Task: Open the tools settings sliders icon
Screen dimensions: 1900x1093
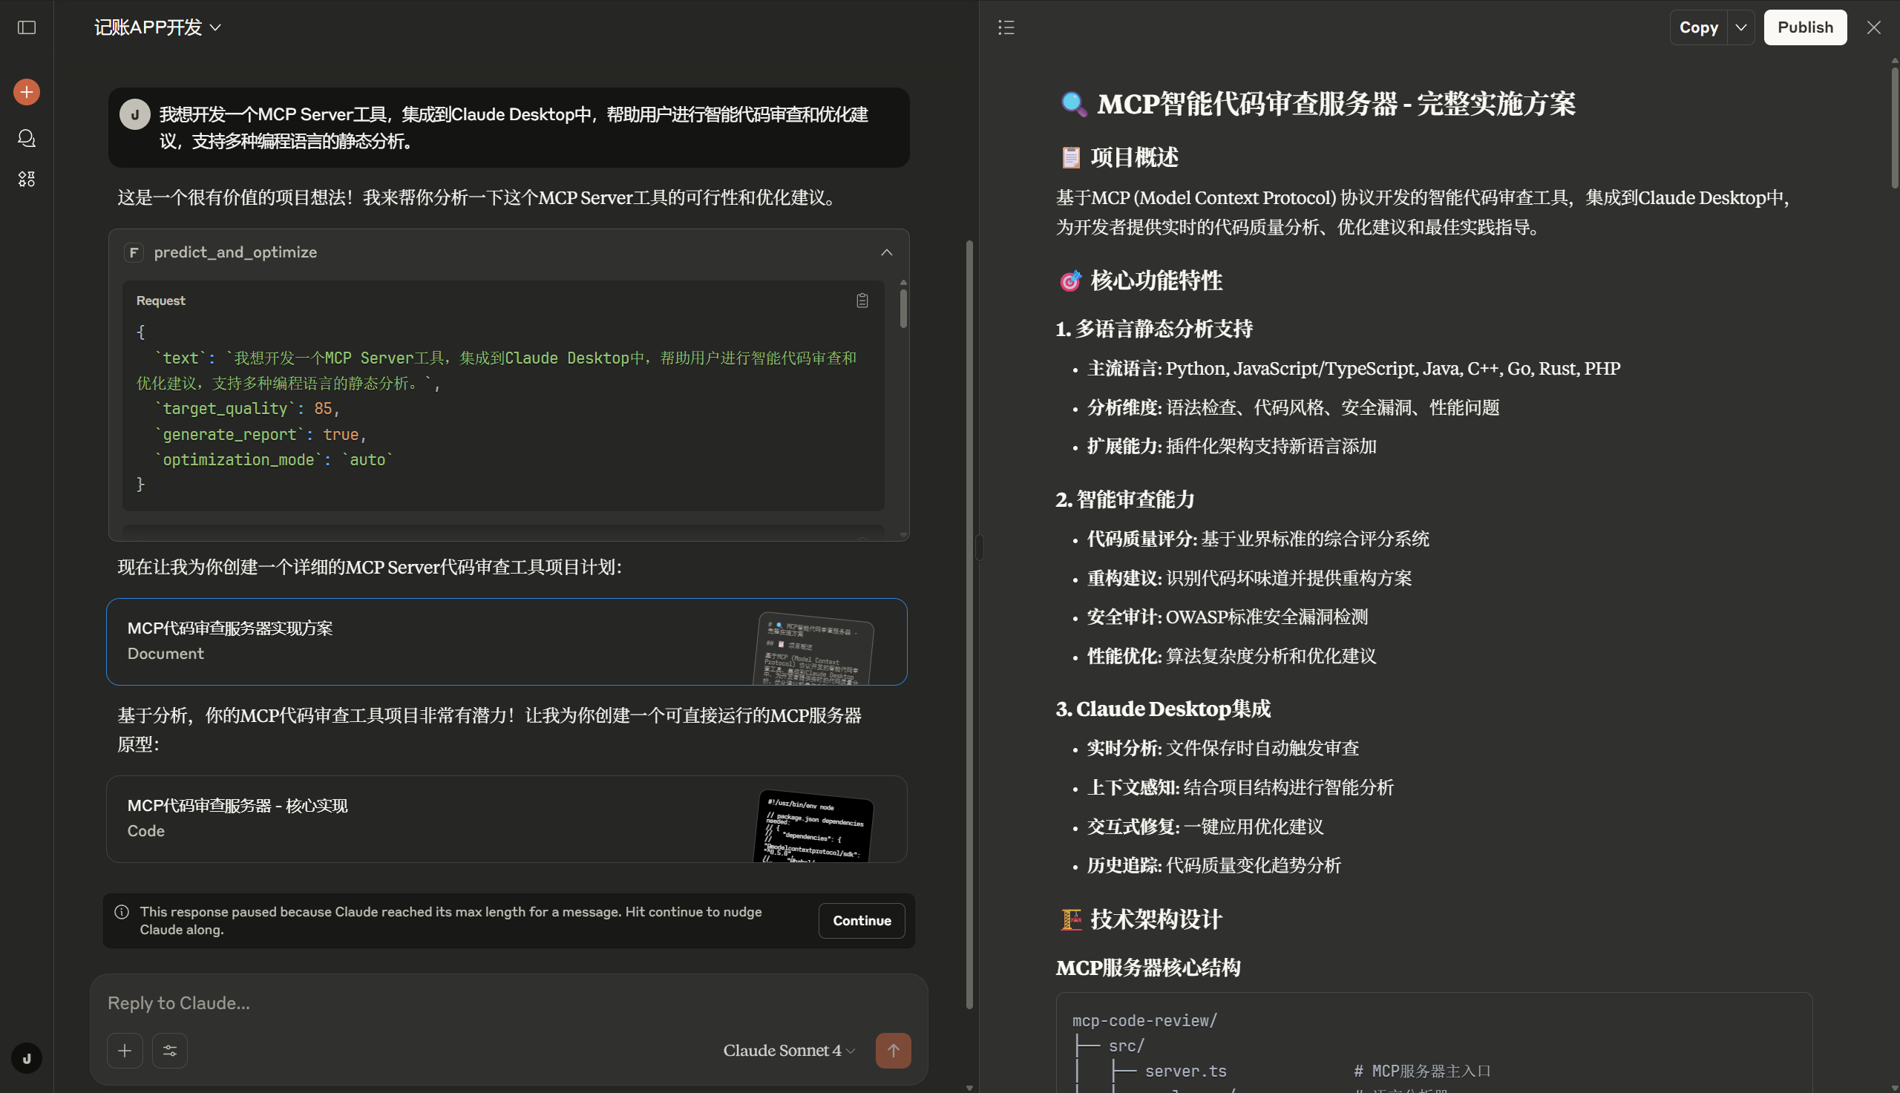Action: [x=170, y=1050]
